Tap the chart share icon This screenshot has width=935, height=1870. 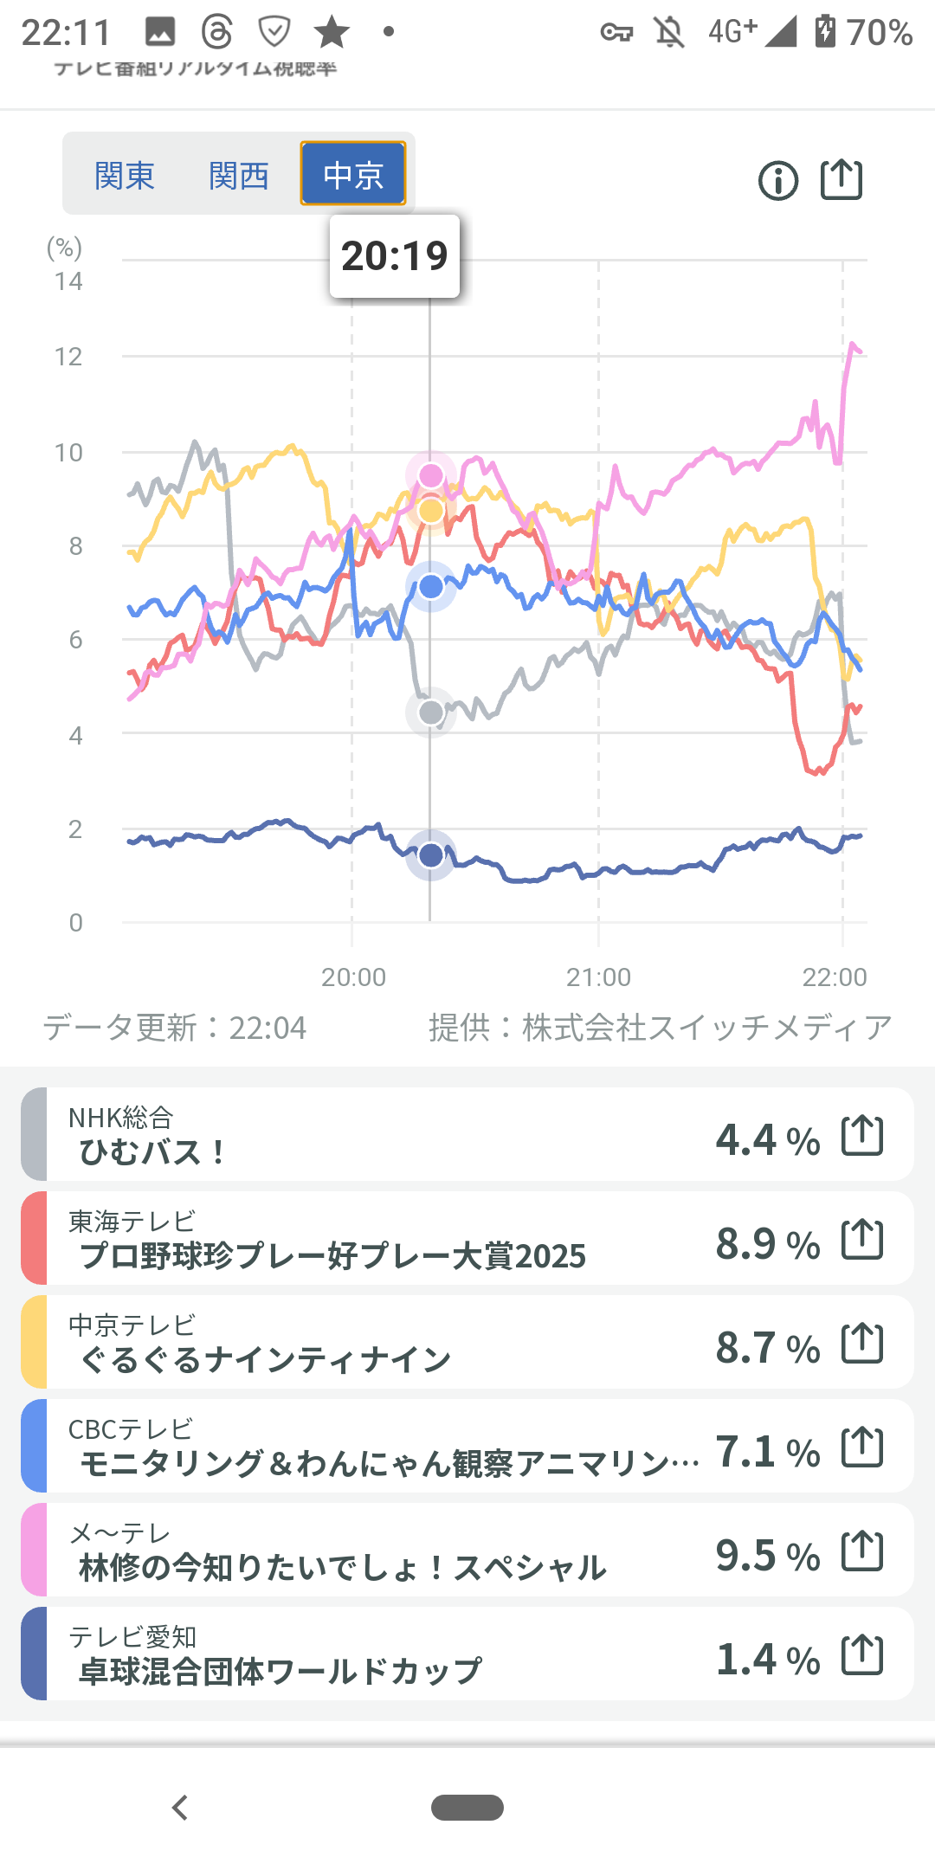(841, 180)
